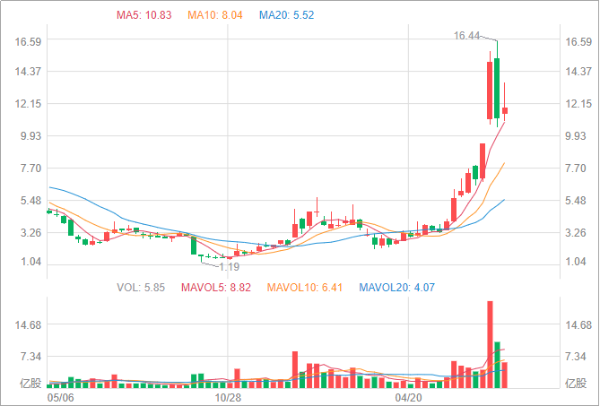Click the right axis 7.70 price label
Screen dimensions: 600x406
coord(576,168)
